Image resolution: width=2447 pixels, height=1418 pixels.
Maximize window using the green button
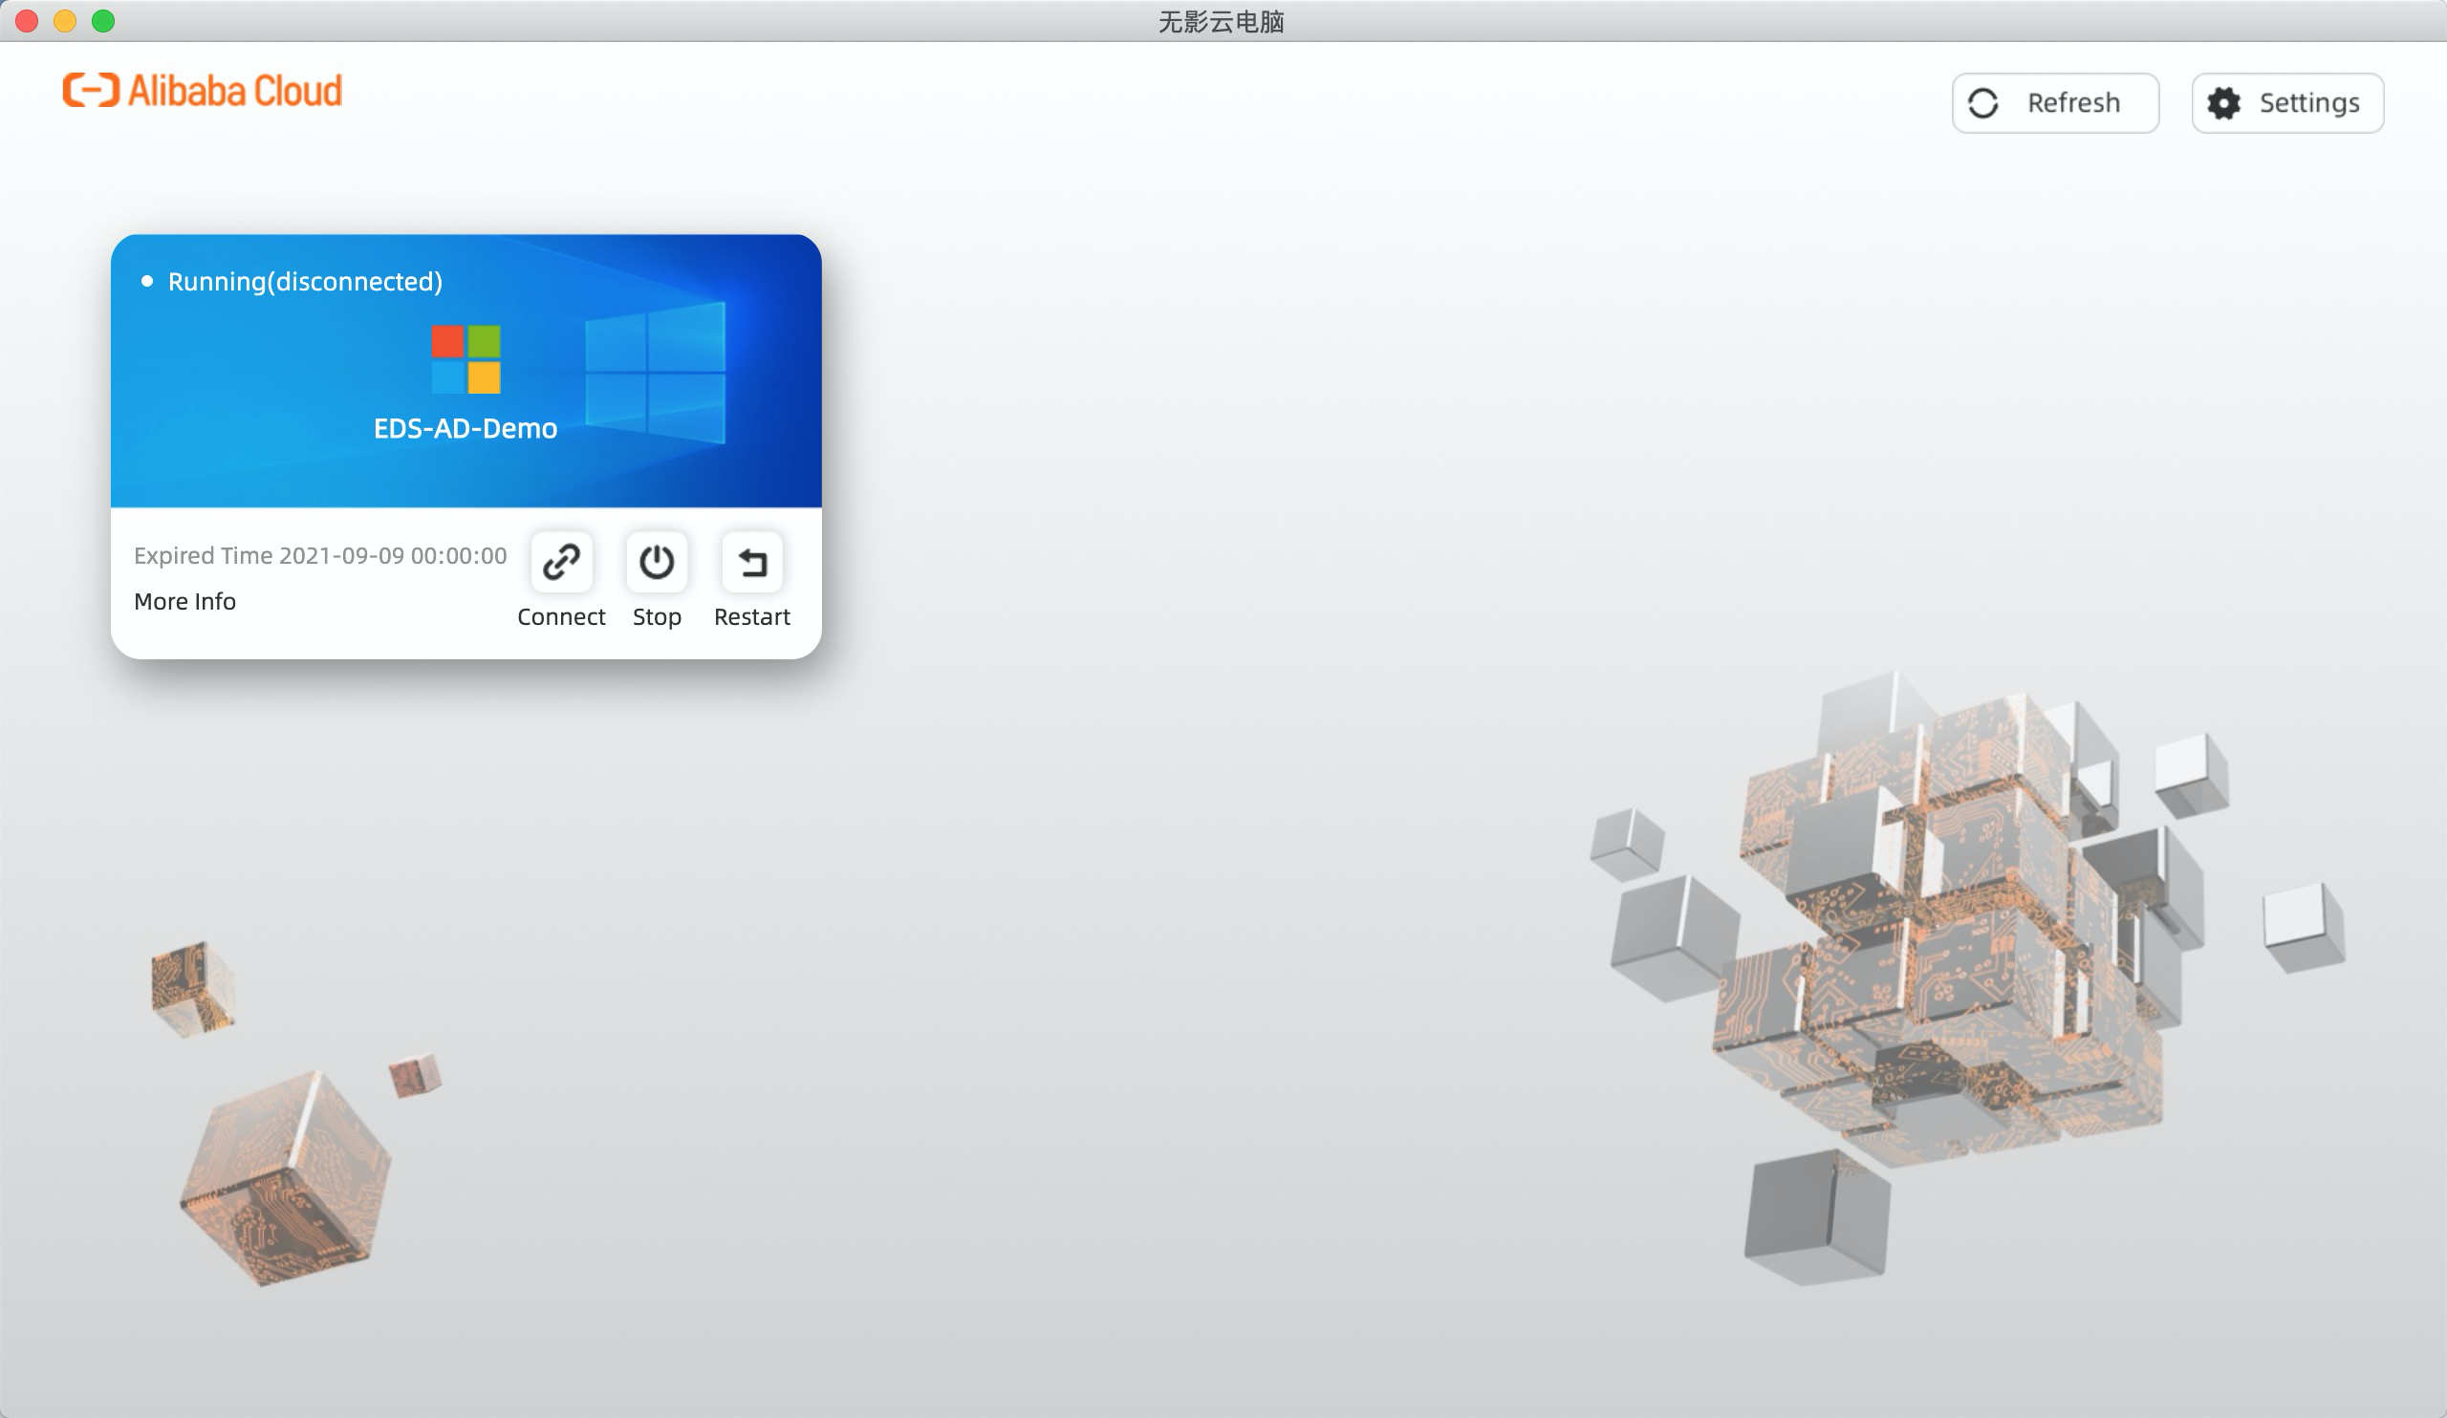(103, 20)
